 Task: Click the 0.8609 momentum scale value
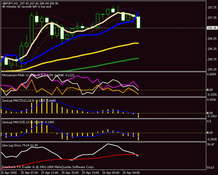point(212,74)
